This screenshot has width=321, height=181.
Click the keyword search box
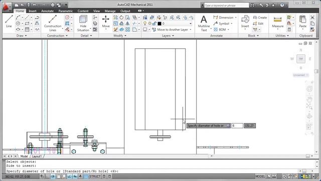click(x=226, y=6)
